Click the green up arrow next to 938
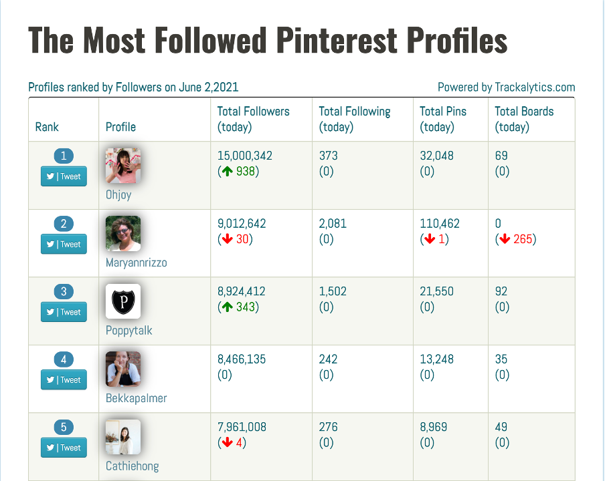This screenshot has width=605, height=481. [228, 171]
